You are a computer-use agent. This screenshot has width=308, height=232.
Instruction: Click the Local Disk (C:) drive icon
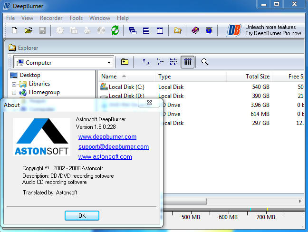(104, 87)
